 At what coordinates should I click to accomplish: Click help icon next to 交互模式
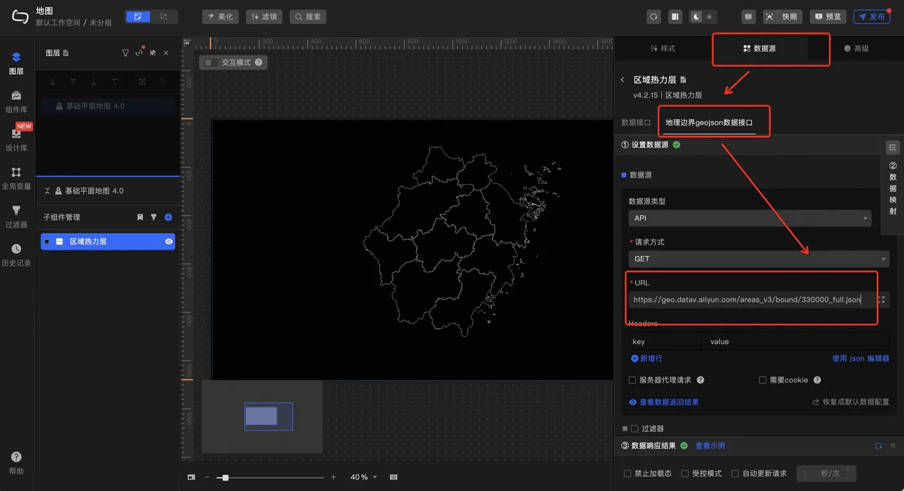258,63
